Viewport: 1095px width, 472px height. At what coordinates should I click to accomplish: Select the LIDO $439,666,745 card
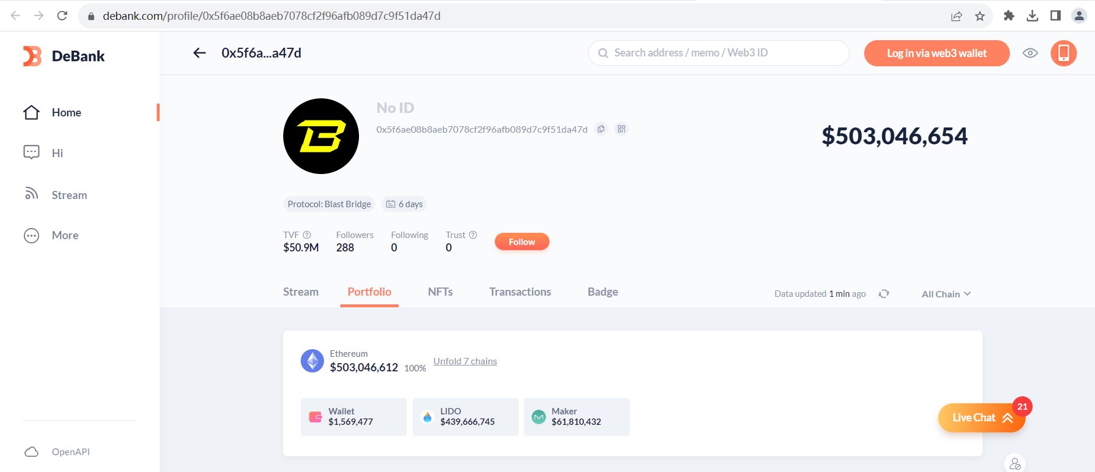coord(466,417)
